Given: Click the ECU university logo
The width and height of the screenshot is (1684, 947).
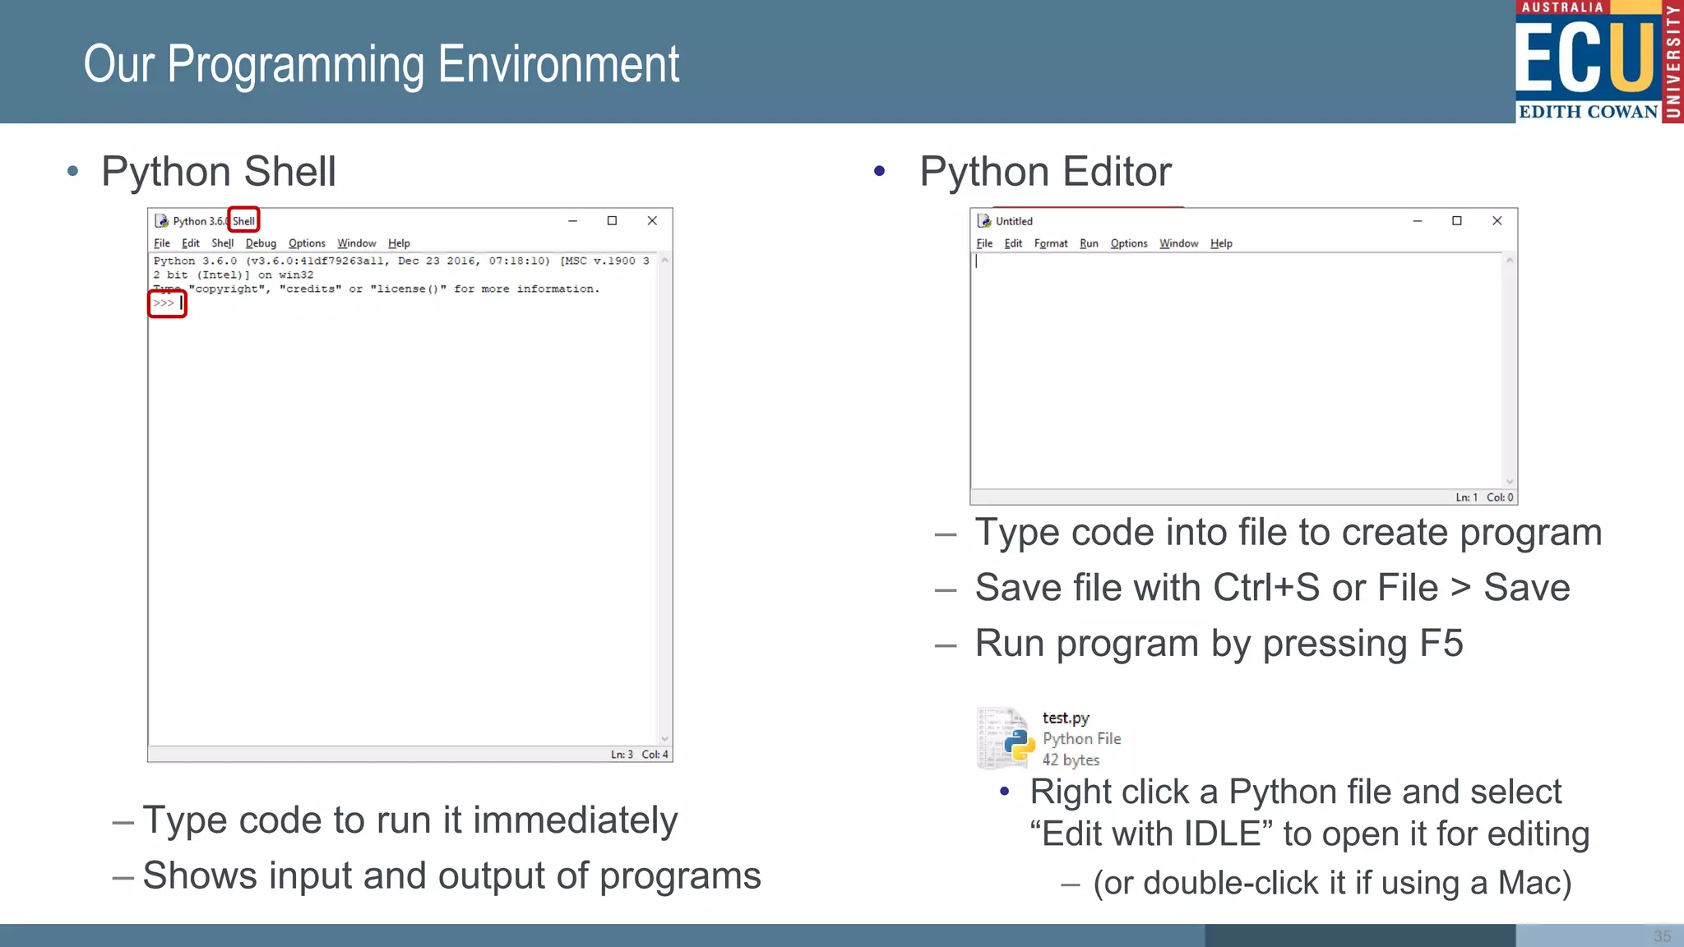Looking at the screenshot, I should click(1598, 62).
